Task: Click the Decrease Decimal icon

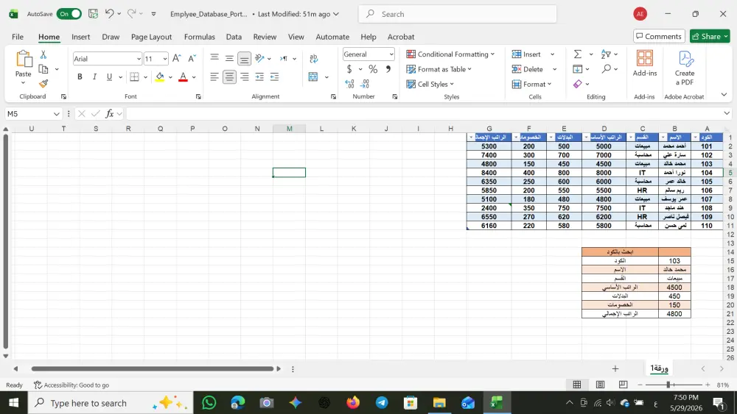Action: click(365, 84)
